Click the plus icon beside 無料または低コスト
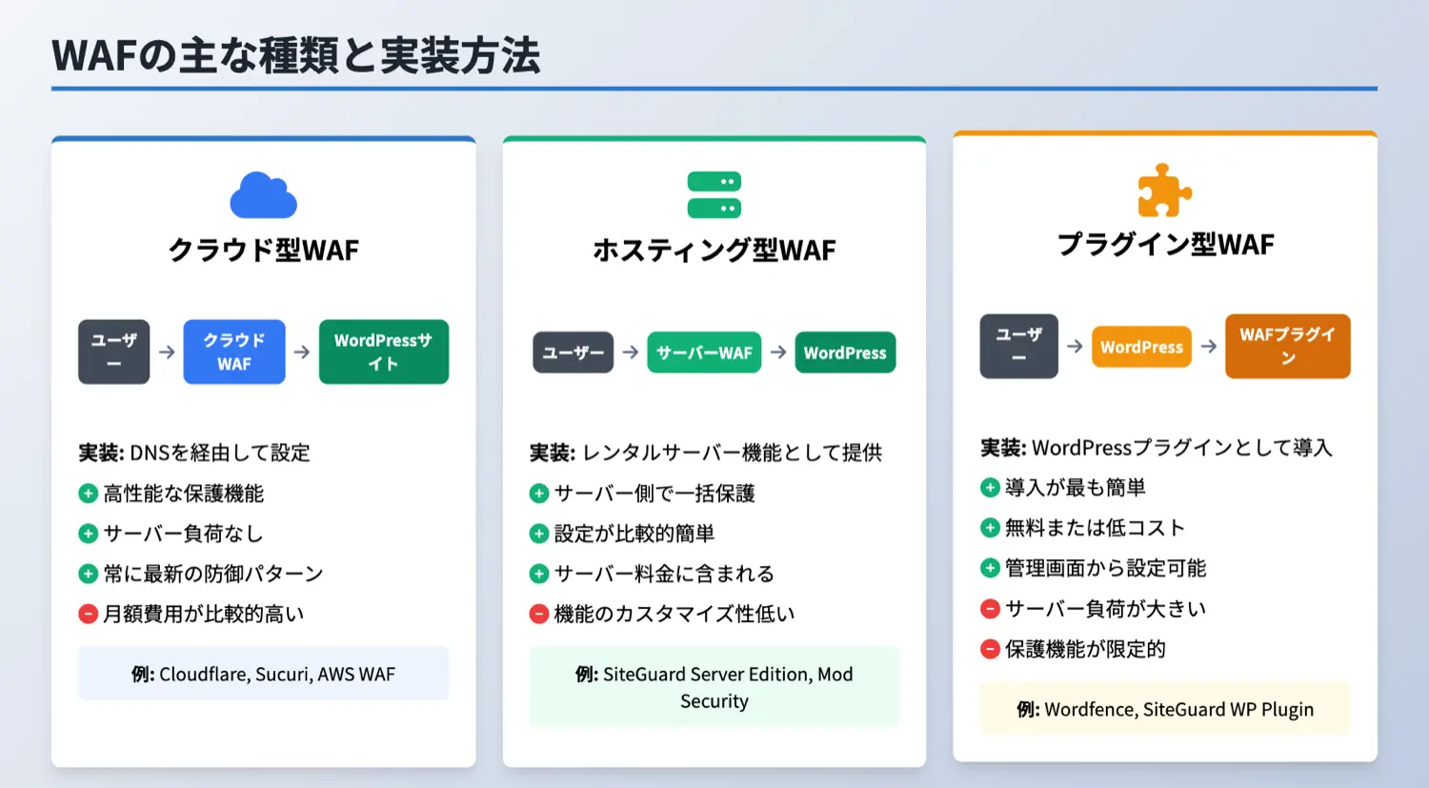1429x788 pixels. tap(990, 528)
